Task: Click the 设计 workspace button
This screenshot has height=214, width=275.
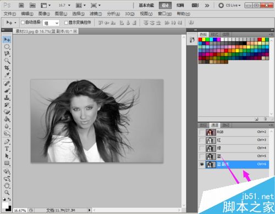Action: pyautogui.click(x=165, y=5)
